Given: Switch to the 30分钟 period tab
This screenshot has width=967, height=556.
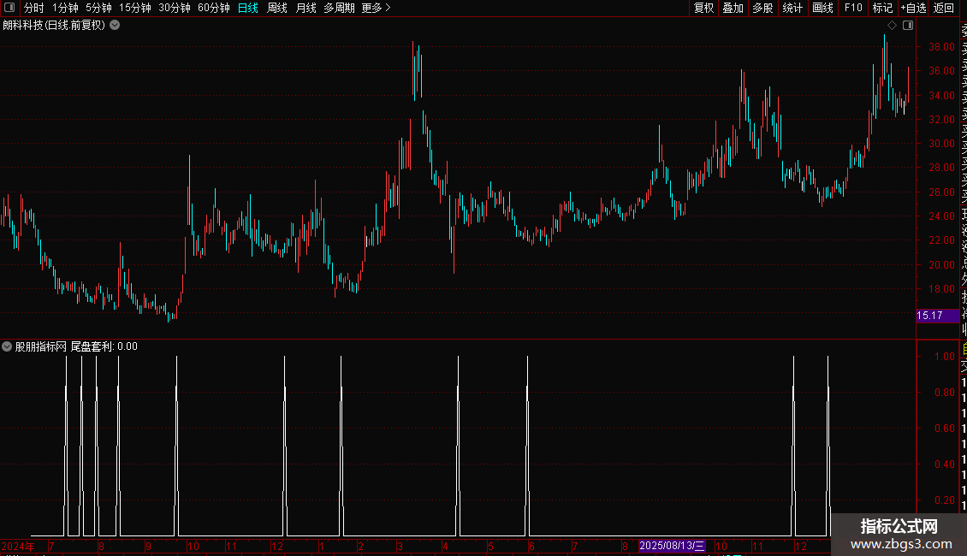Looking at the screenshot, I should pos(175,8).
